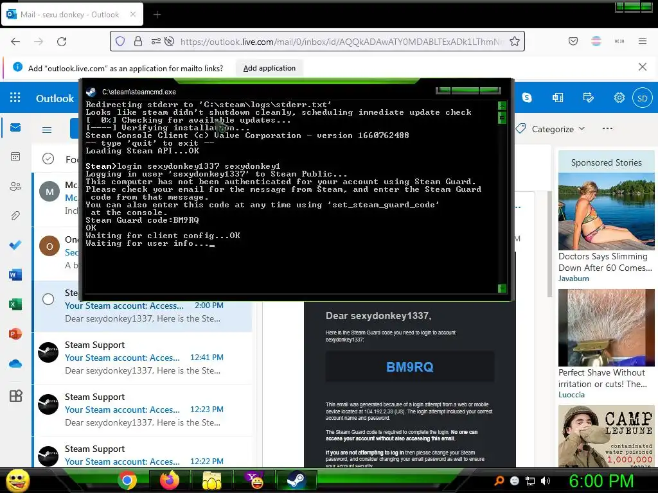
Task: Open OneDrive cloud icon in sidebar
Action: [x=15, y=363]
